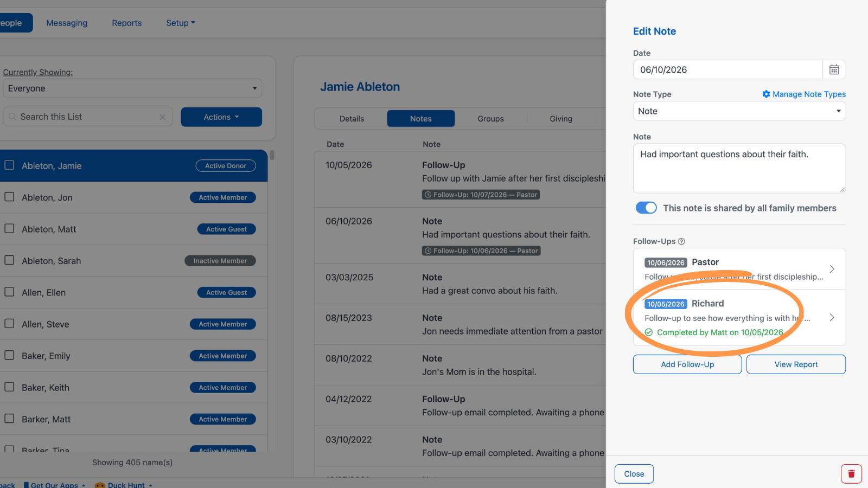Expand the Richard follow-up chevron
868x488 pixels.
coord(832,318)
